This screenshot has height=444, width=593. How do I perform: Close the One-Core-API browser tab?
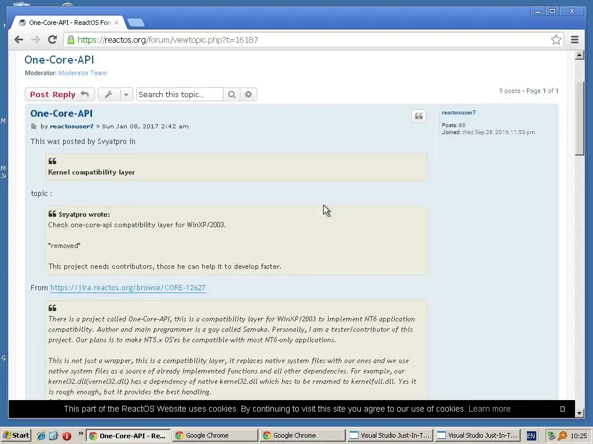(116, 23)
